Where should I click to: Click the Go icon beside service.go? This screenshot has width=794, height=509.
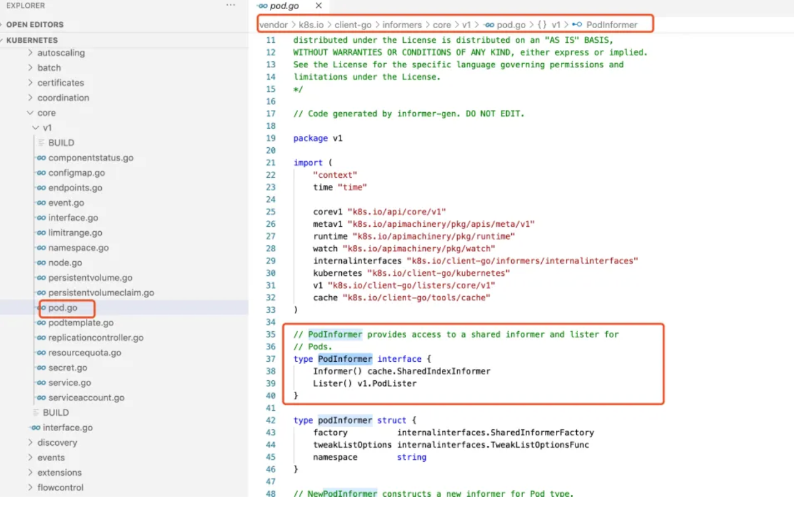pos(41,383)
